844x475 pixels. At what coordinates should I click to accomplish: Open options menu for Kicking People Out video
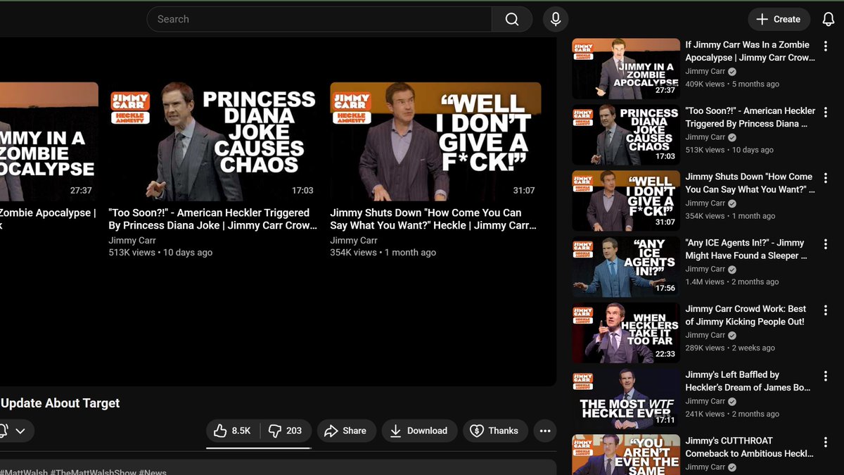(825, 310)
